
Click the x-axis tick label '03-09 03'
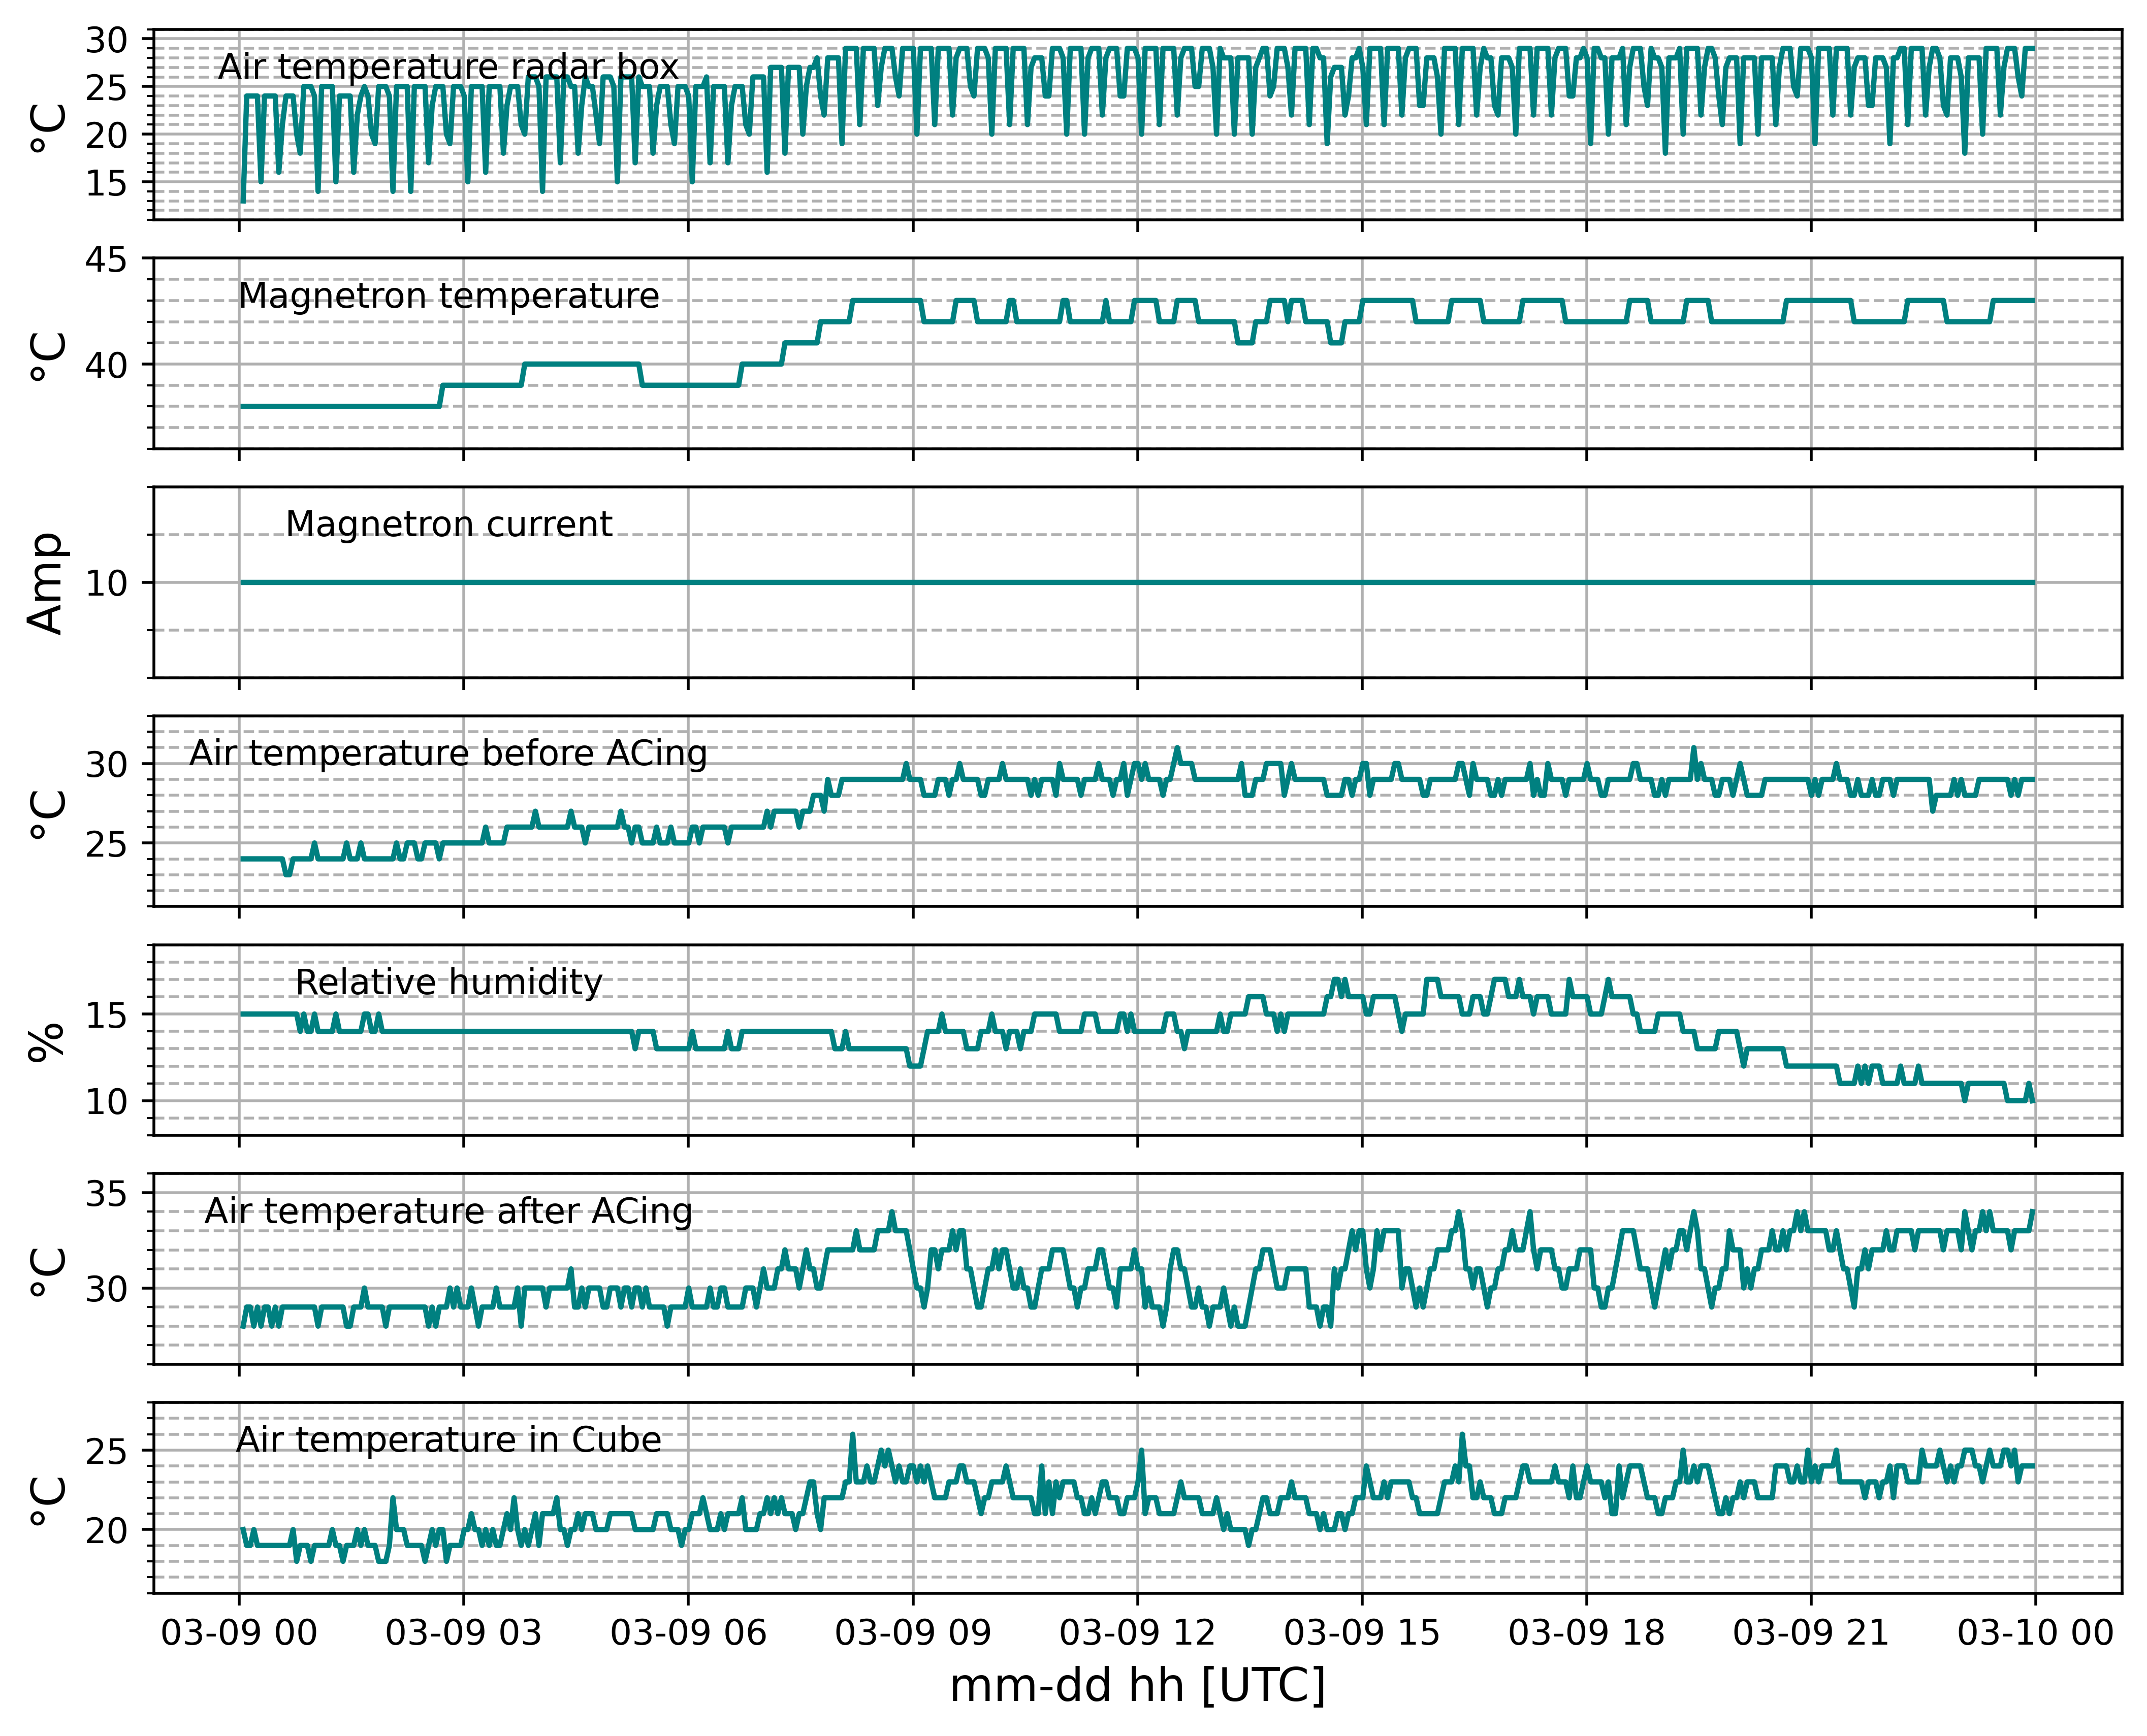pyautogui.click(x=463, y=1633)
